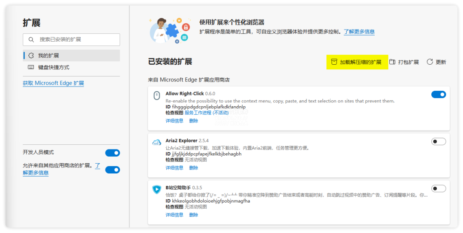The width and height of the screenshot is (463, 233).
Task: Click the 更新 refresh icon
Action: coord(430,62)
